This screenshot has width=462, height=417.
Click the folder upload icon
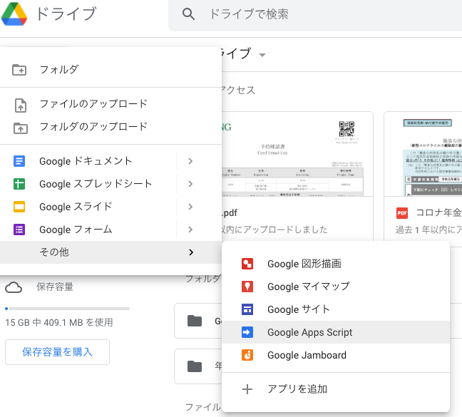(21, 128)
